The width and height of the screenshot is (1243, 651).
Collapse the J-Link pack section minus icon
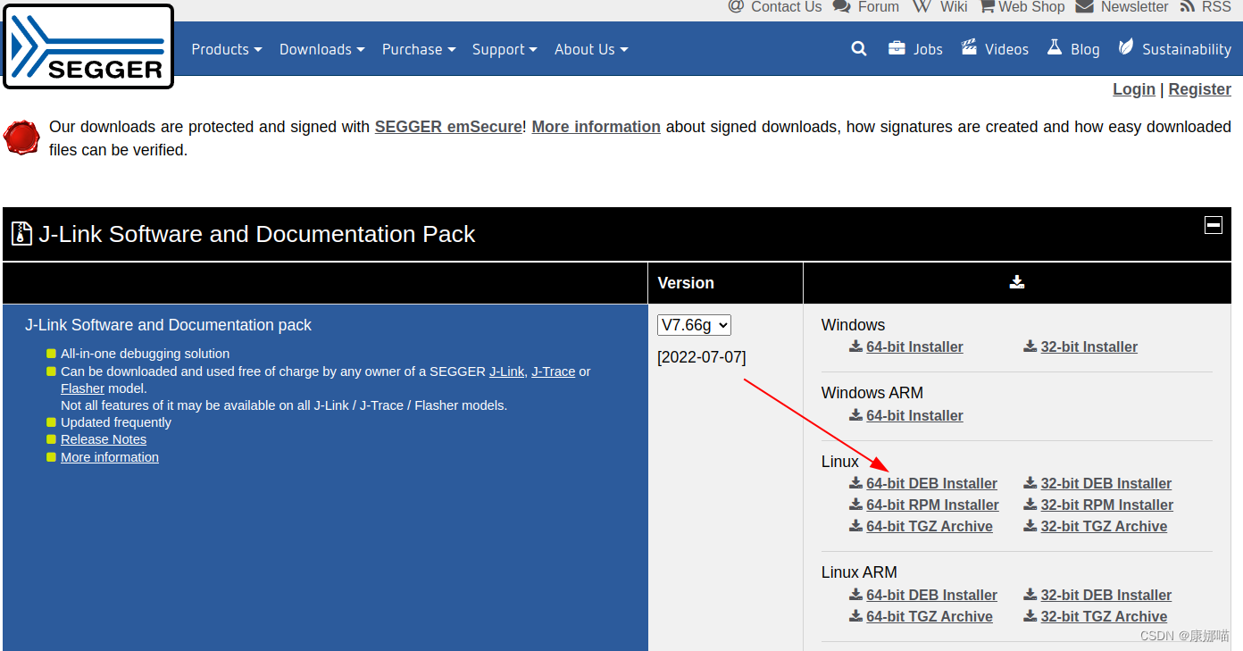point(1214,225)
